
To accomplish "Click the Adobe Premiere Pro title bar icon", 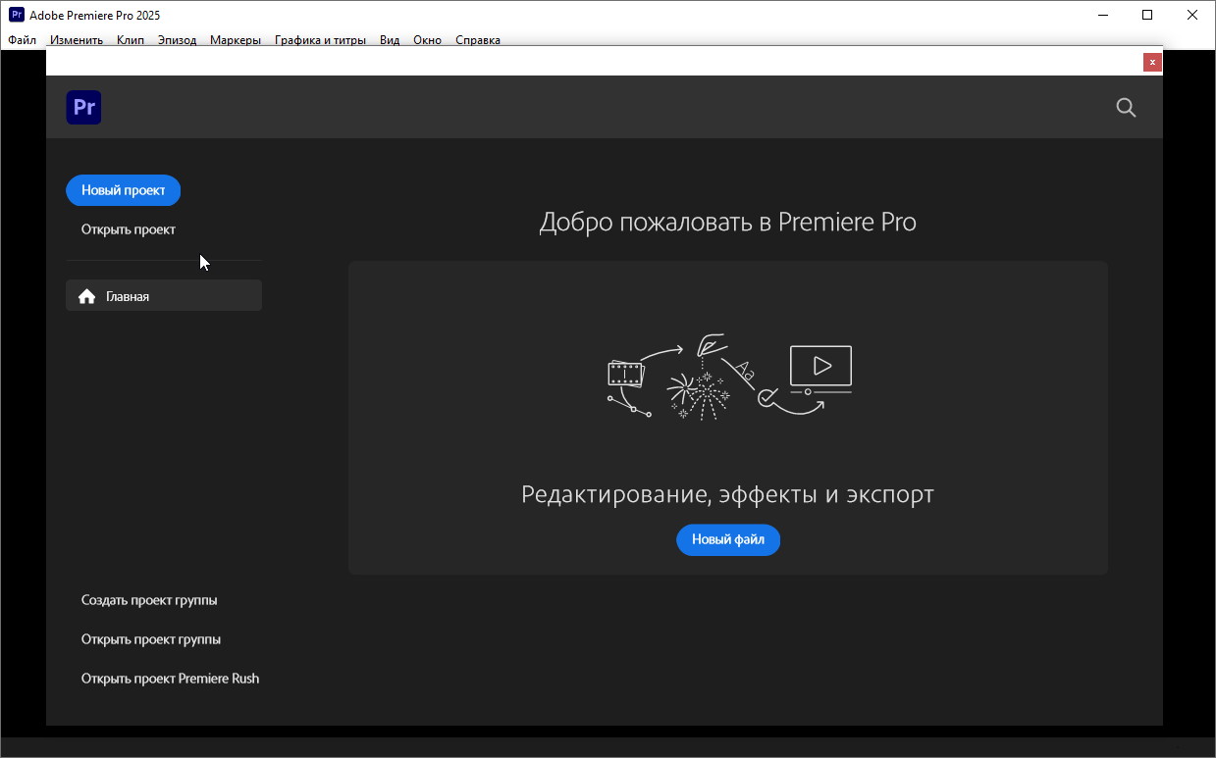I will [17, 15].
